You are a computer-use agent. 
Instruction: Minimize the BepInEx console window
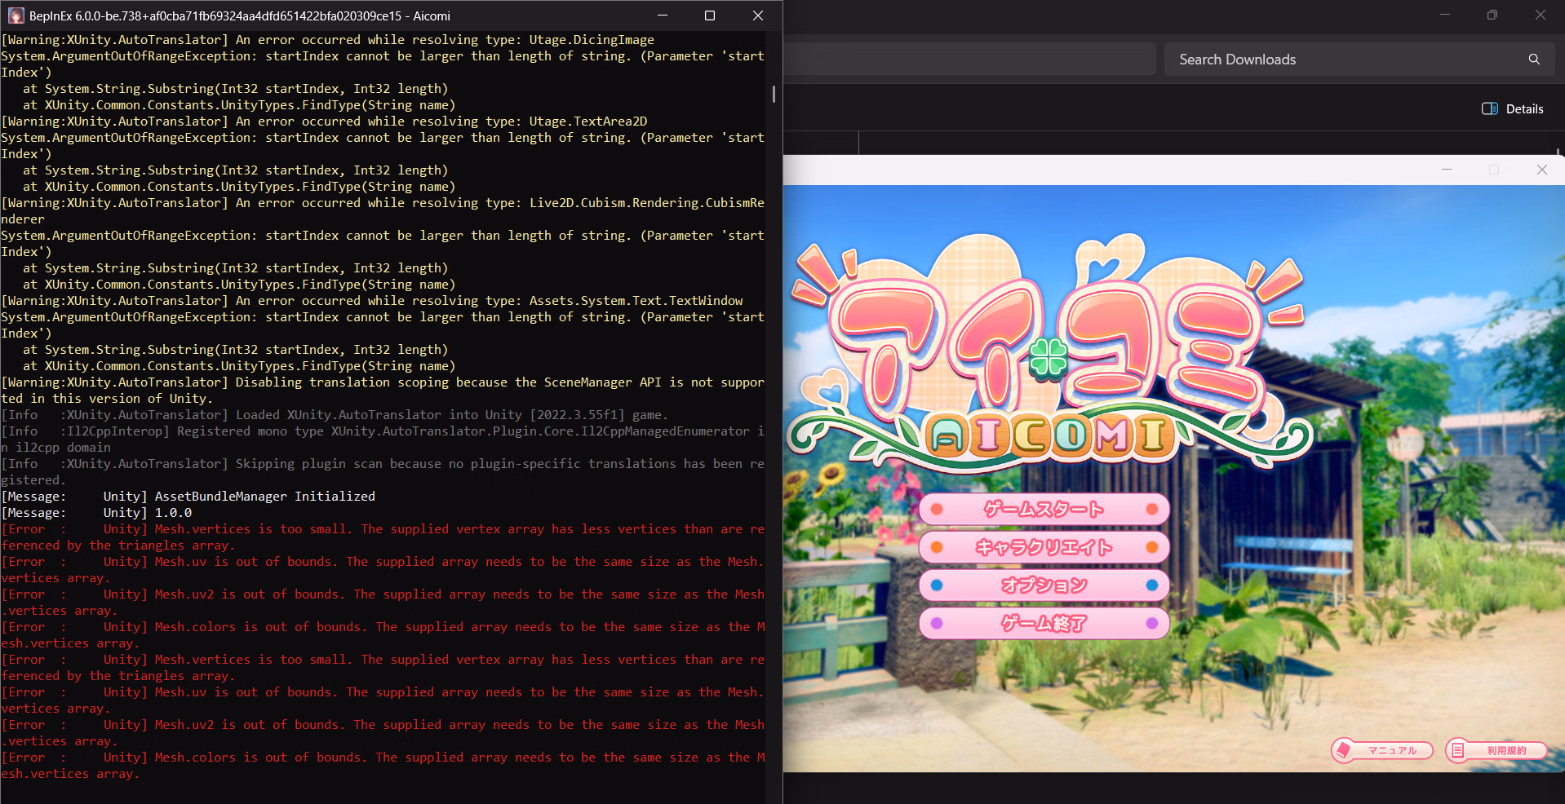click(x=663, y=15)
